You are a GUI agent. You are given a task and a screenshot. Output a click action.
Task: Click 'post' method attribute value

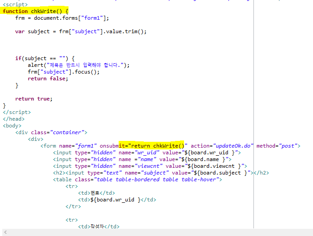point(288,146)
